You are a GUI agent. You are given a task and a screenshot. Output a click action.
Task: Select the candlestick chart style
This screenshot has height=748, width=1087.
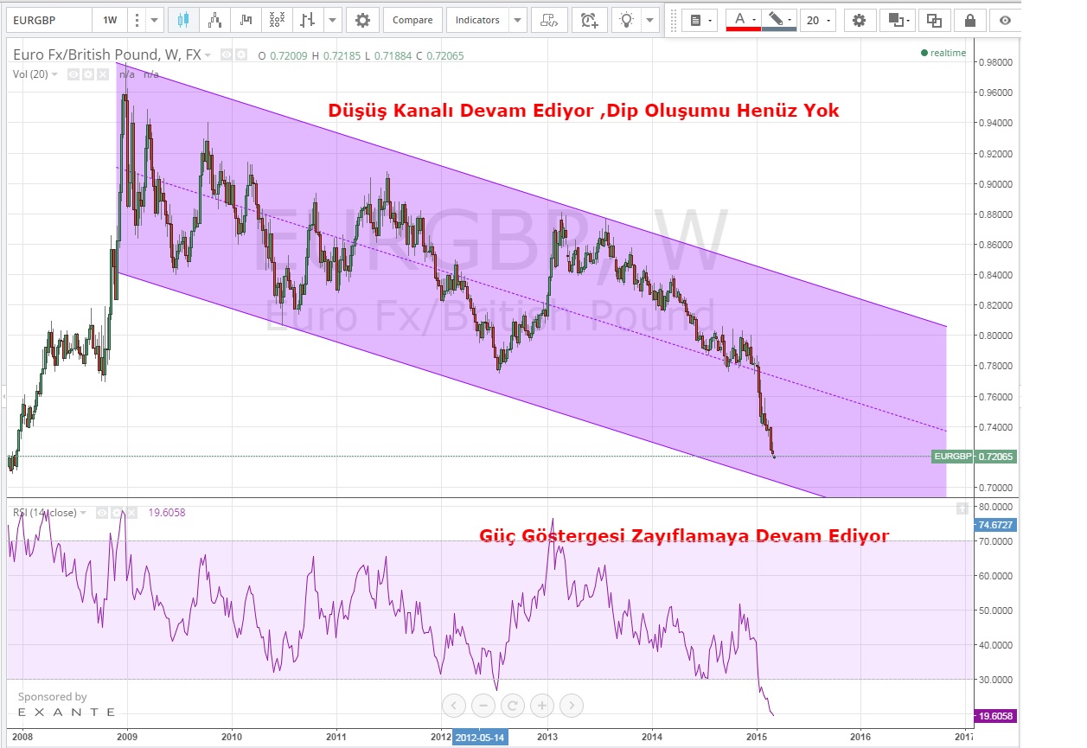click(x=182, y=20)
